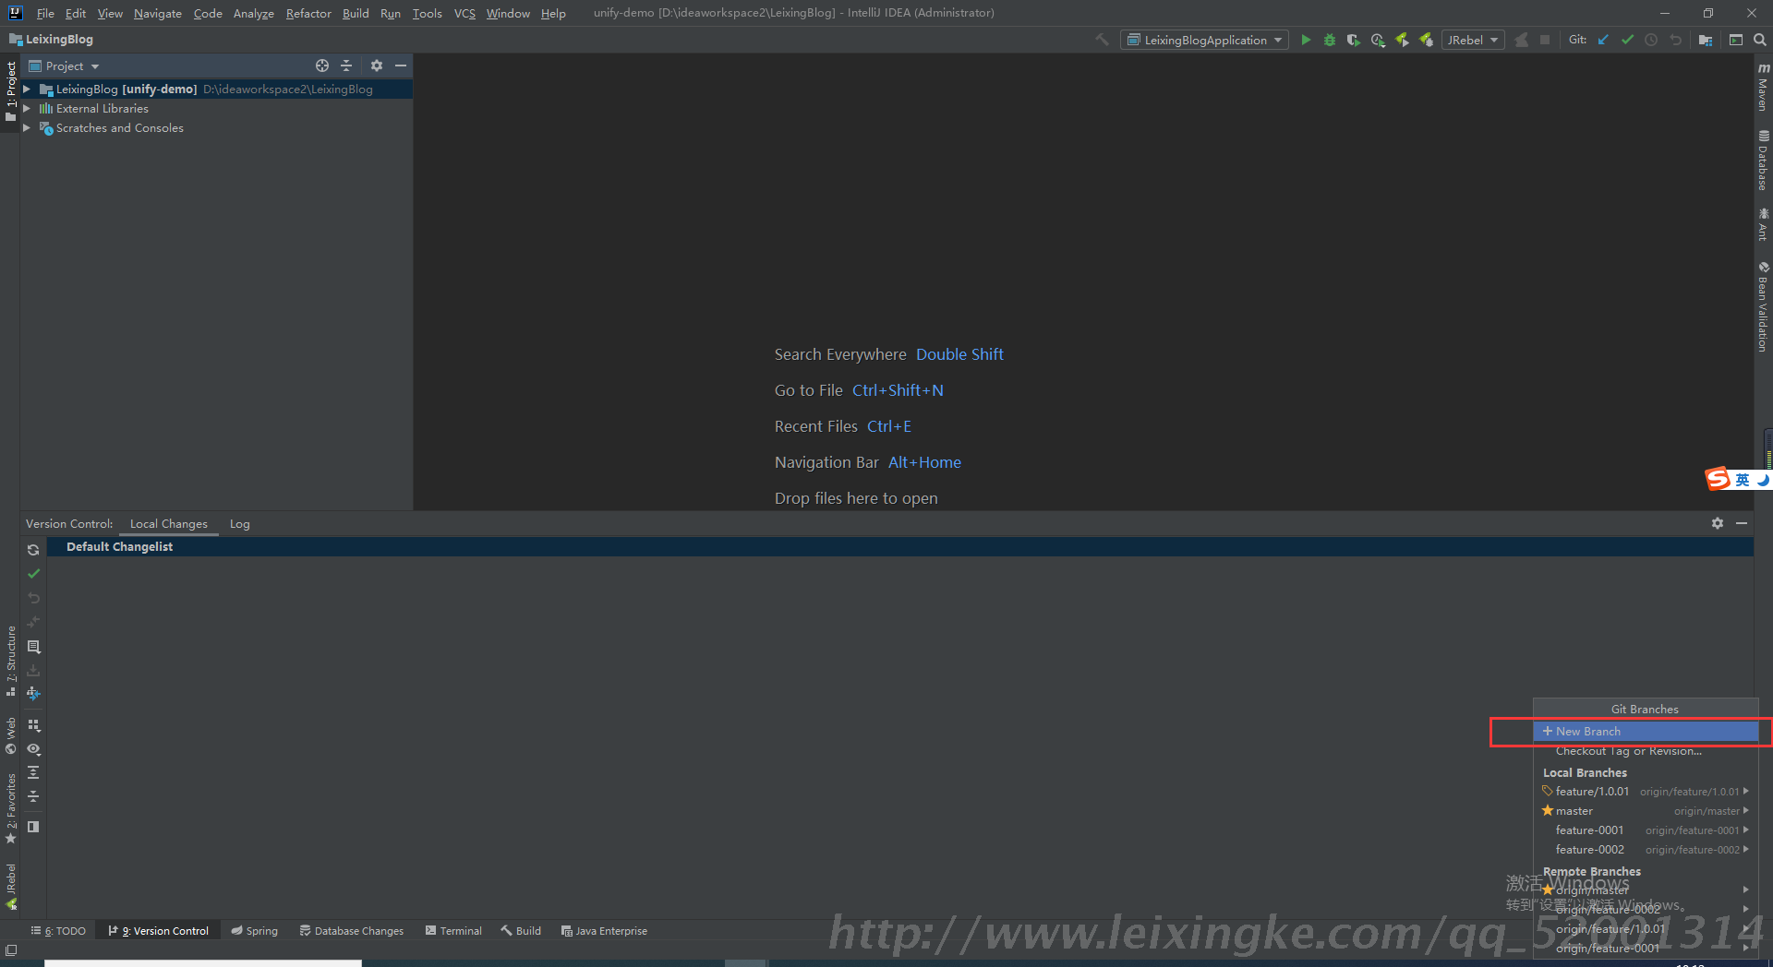Open the LeixingBlogApplication run configuration dropdown
This screenshot has height=967, width=1773.
tap(1204, 40)
